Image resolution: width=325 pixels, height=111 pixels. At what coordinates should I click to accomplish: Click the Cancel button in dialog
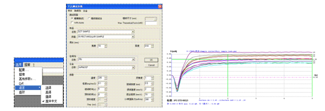click(151, 65)
